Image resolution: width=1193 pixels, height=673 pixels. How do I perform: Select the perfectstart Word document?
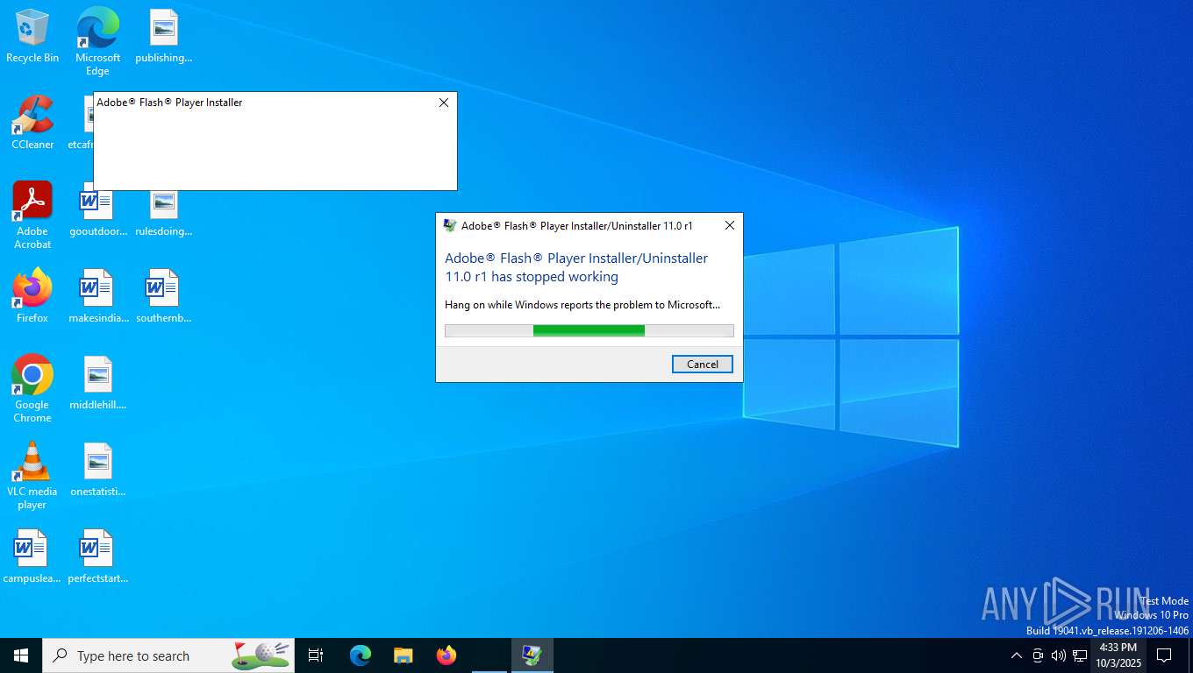97,556
